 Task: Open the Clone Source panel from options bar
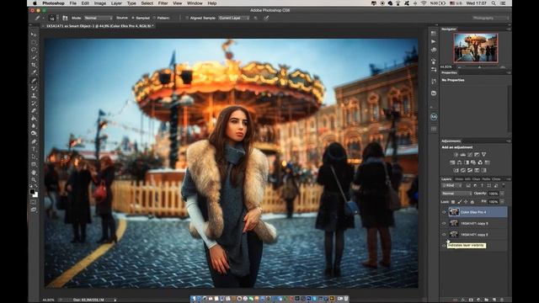pos(65,18)
